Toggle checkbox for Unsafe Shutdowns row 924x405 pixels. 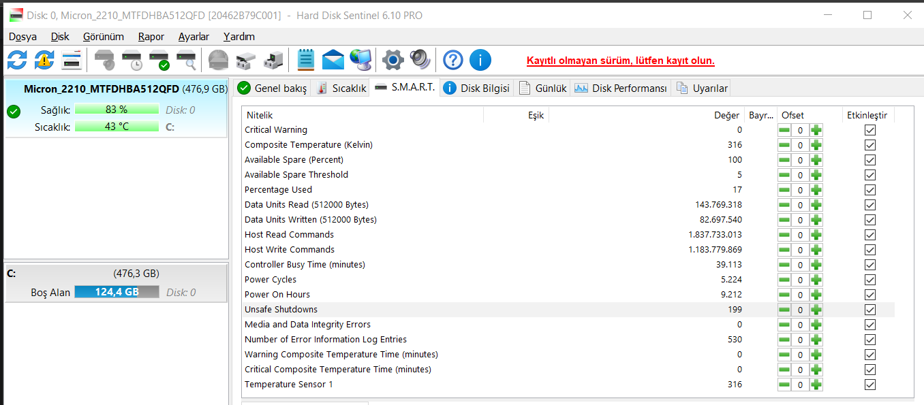click(869, 310)
